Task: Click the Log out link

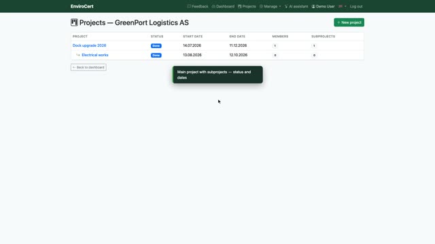Action: click(356, 6)
